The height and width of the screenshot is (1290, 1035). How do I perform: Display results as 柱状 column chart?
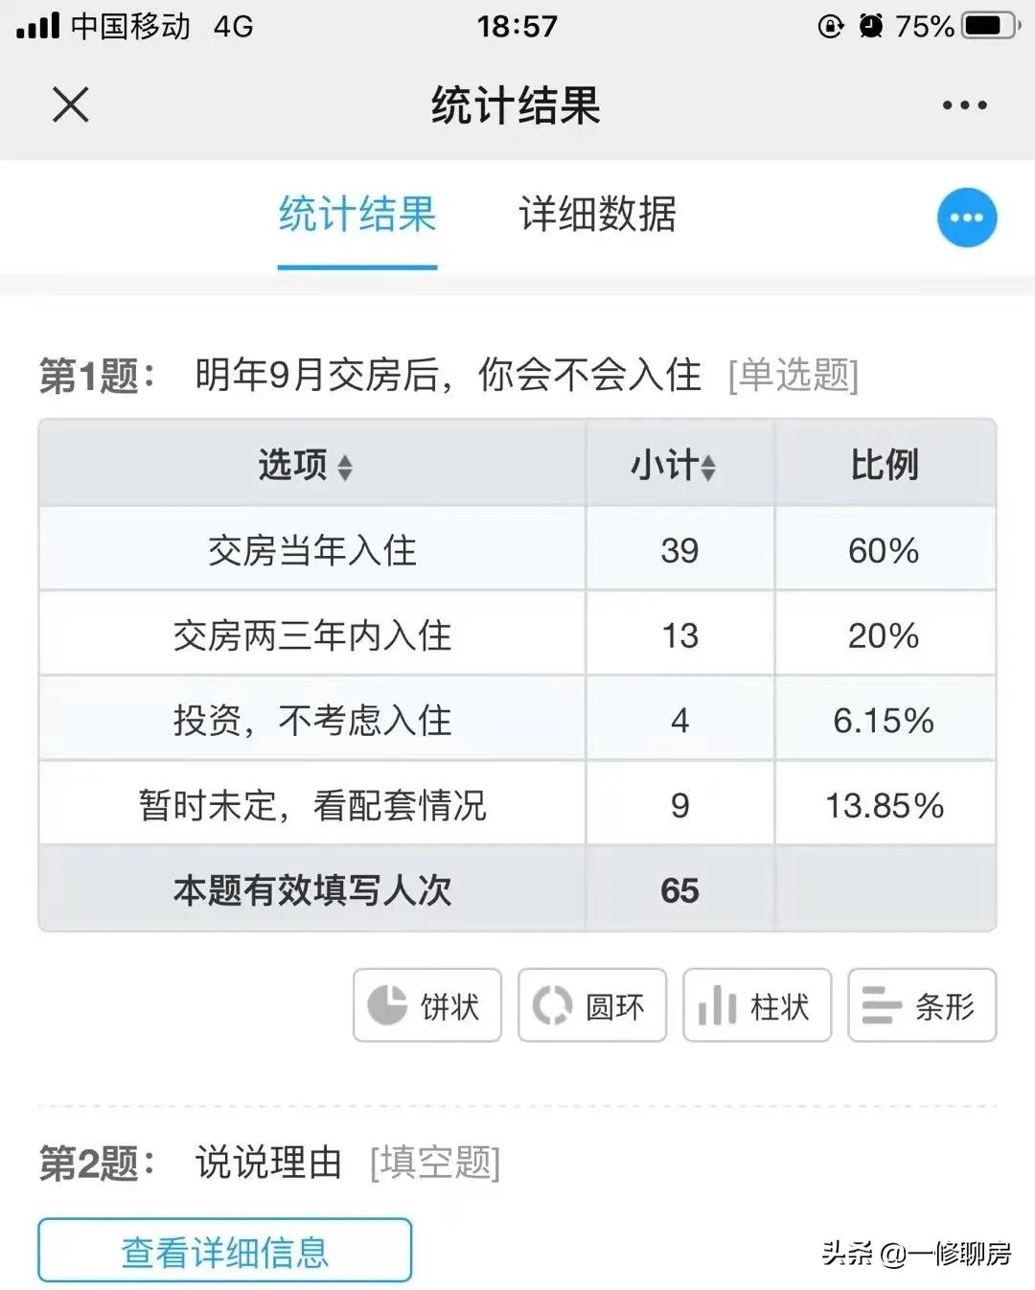(756, 1006)
